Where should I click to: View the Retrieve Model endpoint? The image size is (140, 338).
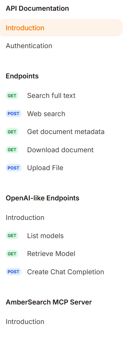(51, 254)
